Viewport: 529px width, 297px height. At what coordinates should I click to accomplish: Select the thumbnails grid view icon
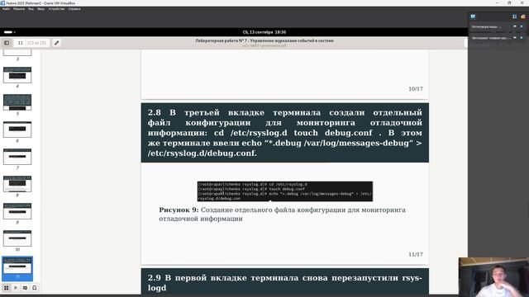click(7, 288)
